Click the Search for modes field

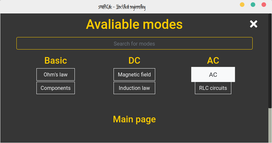coord(135,43)
